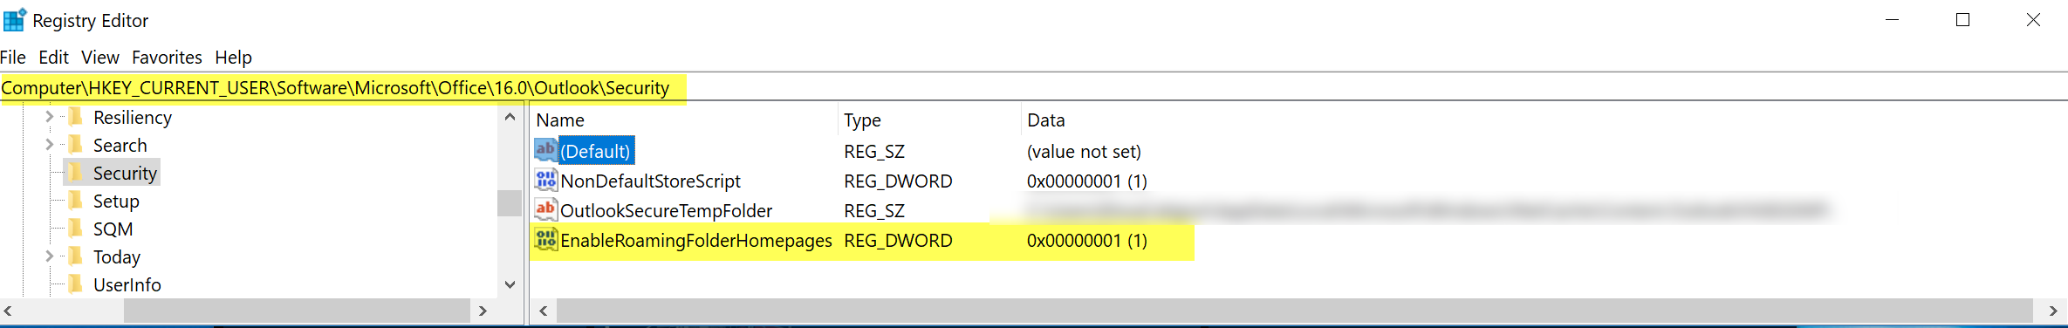Click the values pane scroll left arrow

tap(543, 311)
